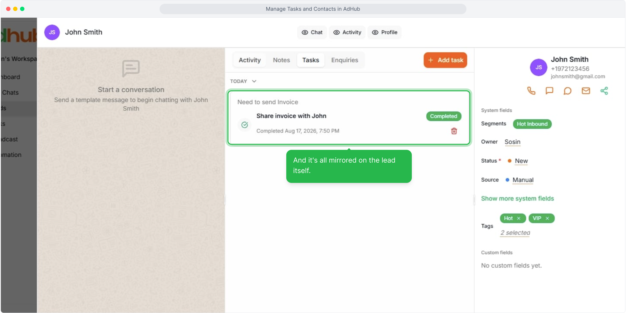The height and width of the screenshot is (313, 626).
Task: Click the Hot Inbound segment badge
Action: (x=532, y=124)
